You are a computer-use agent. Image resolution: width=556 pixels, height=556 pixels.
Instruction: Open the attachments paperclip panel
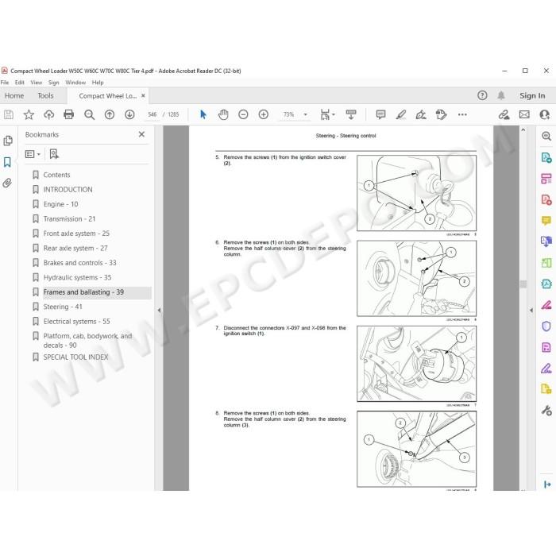click(x=7, y=183)
